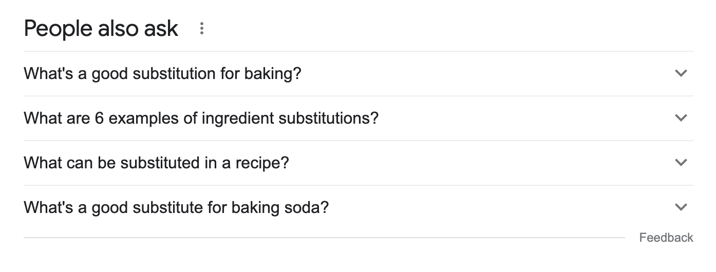Expand "What can be substituted in a recipe?"
716x272 pixels.
[x=156, y=163]
